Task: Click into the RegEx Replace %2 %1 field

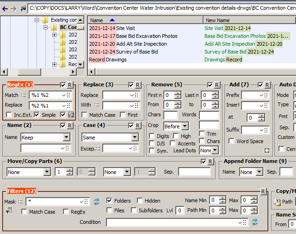Action: point(46,106)
